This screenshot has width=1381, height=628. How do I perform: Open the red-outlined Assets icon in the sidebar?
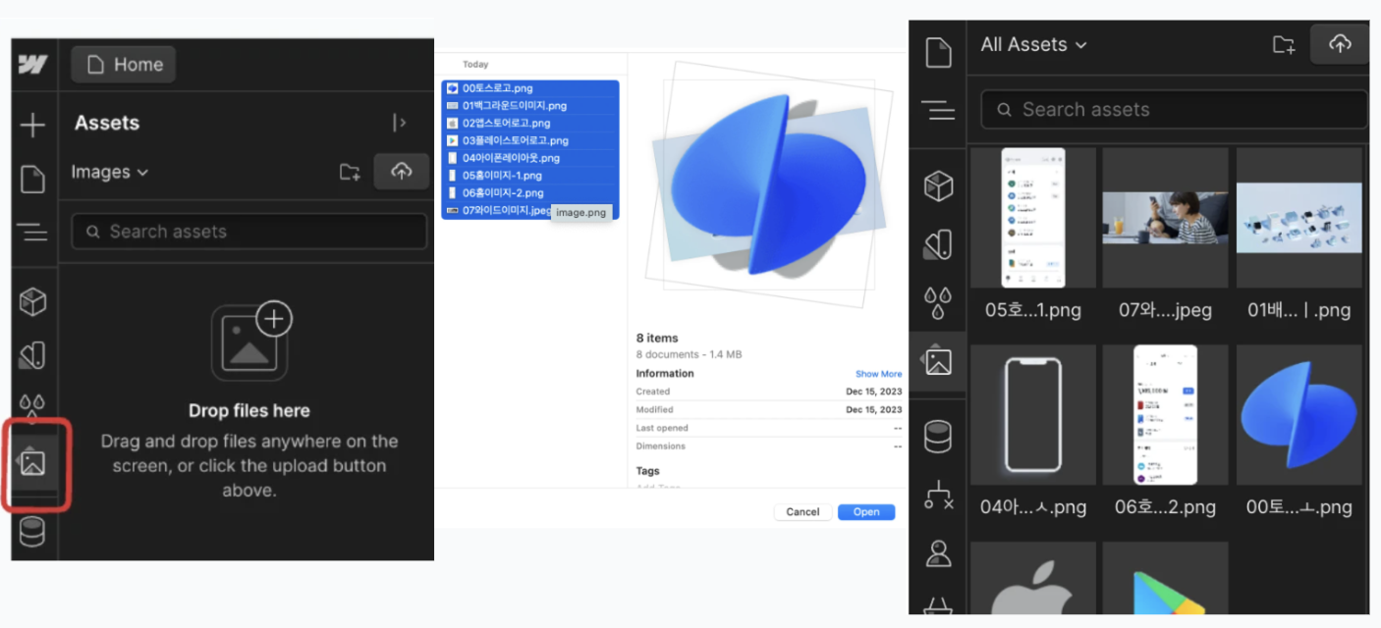(34, 462)
